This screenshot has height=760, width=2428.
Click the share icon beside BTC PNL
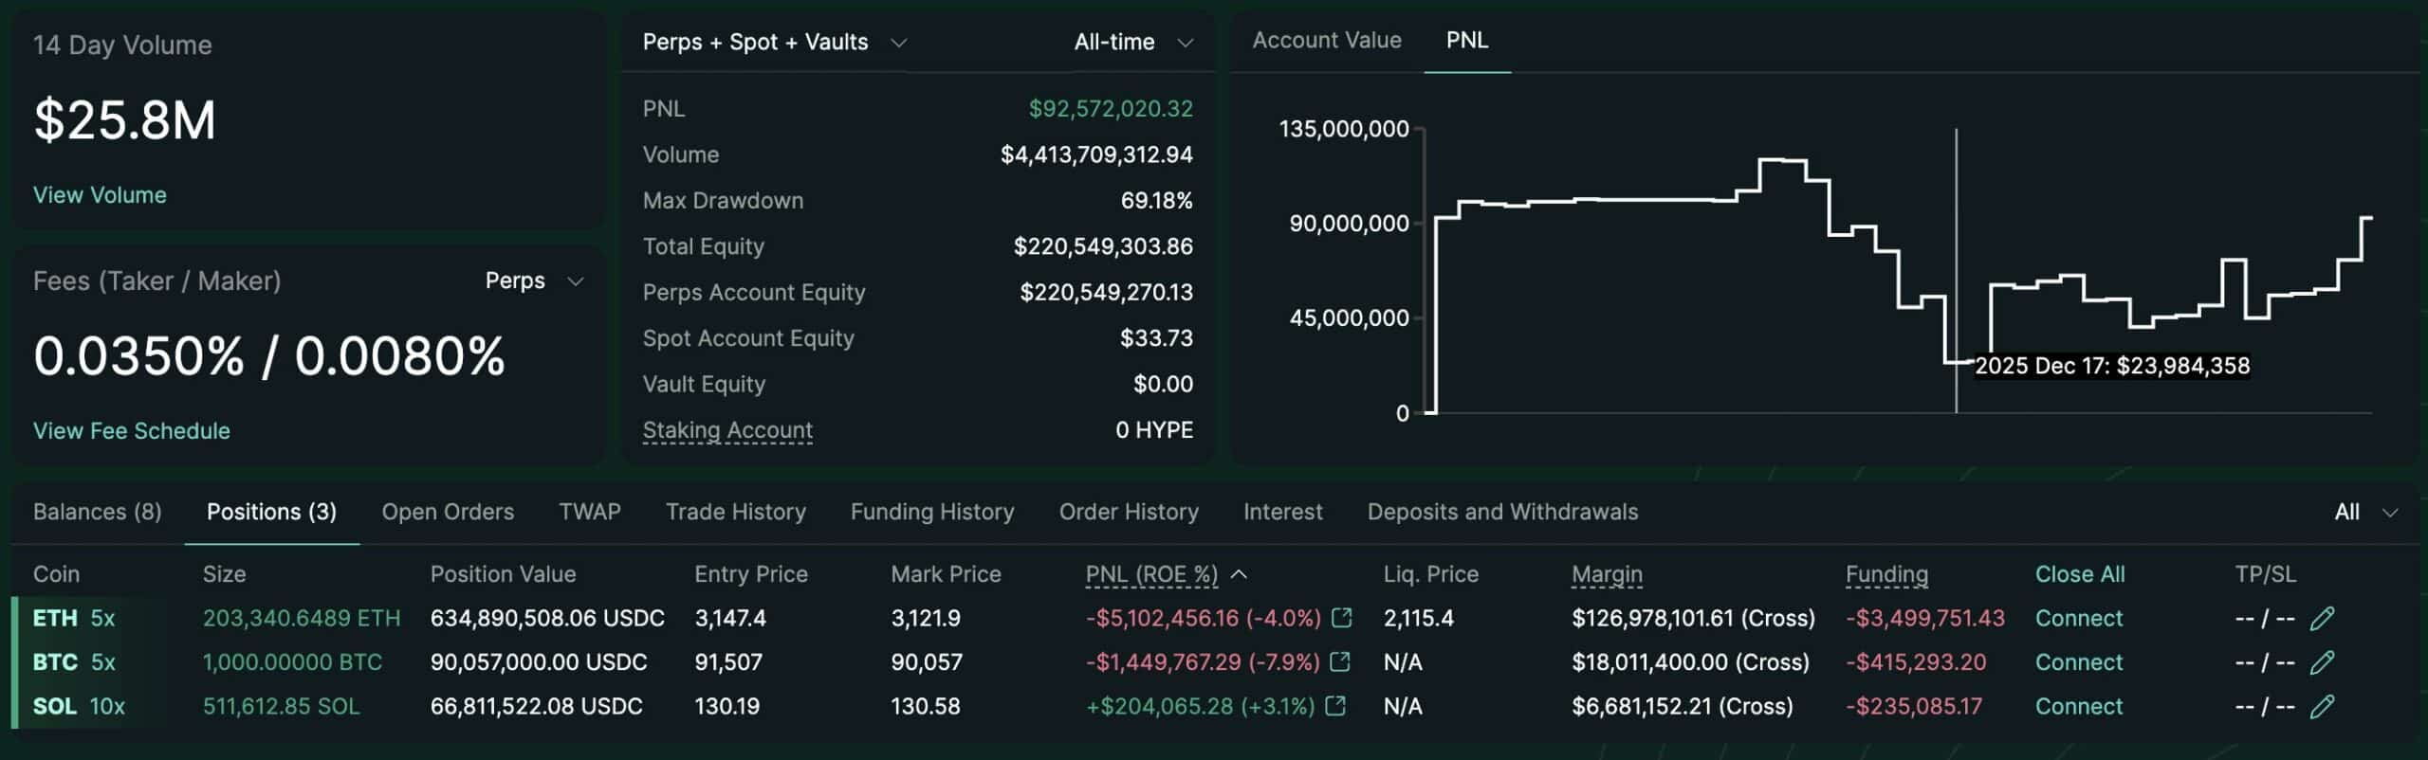click(1340, 661)
